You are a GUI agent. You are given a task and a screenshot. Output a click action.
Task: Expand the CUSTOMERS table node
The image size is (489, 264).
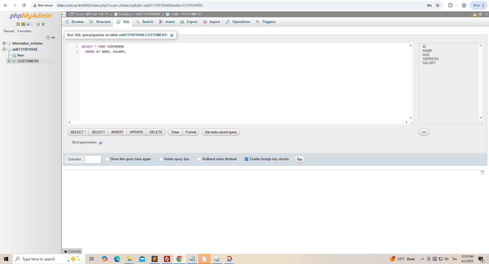tap(9, 61)
